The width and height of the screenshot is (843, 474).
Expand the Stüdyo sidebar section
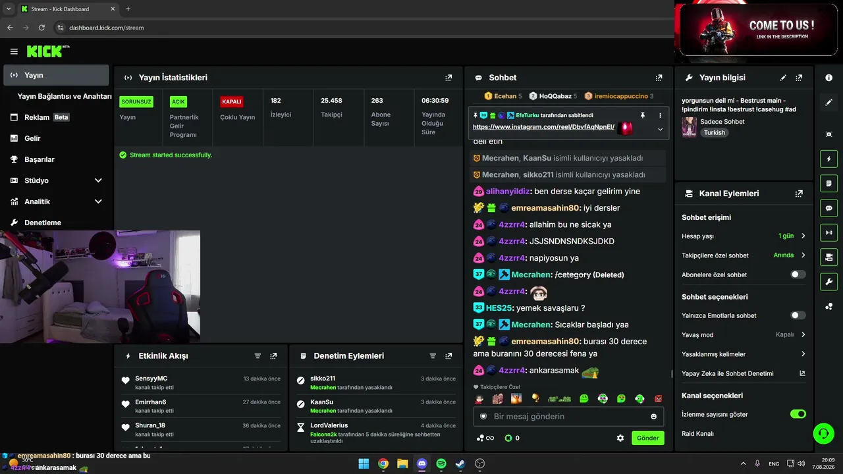click(98, 180)
